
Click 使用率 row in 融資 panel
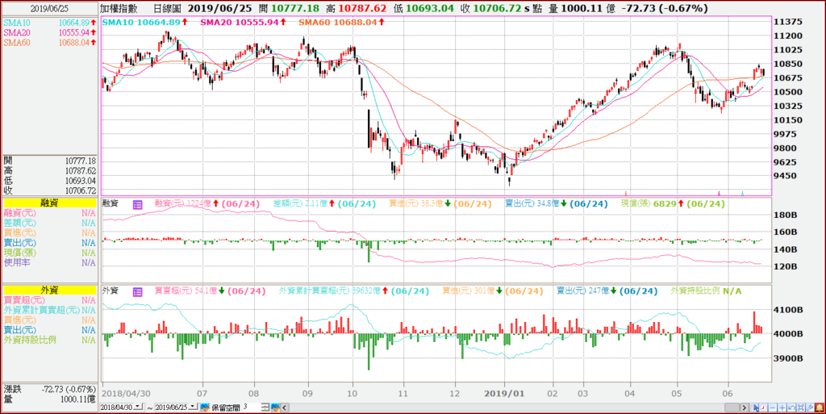tap(49, 262)
